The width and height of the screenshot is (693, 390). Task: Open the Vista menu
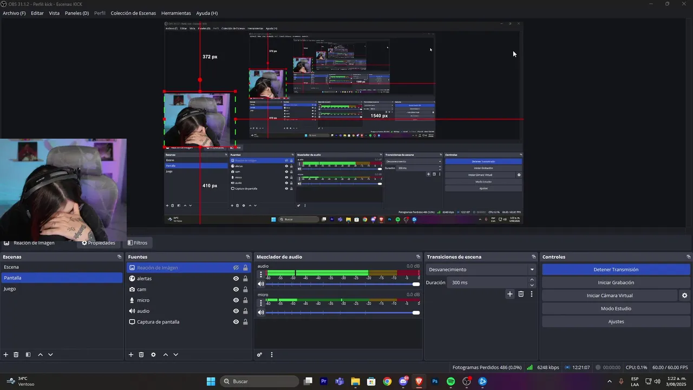[x=54, y=13]
